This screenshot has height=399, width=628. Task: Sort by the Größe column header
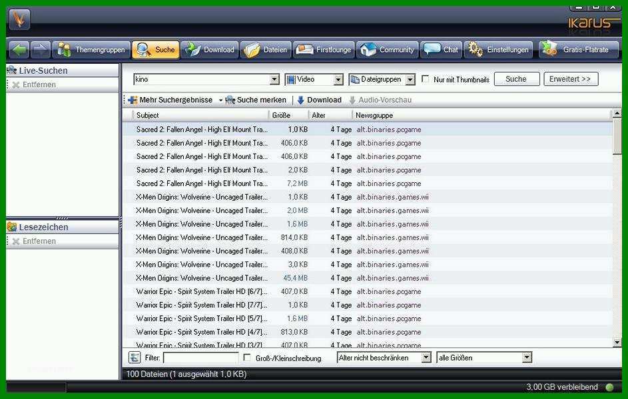pos(289,115)
